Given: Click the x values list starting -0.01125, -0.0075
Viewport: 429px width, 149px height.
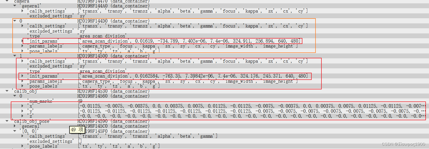Looking at the screenshot, I should pos(252,106).
